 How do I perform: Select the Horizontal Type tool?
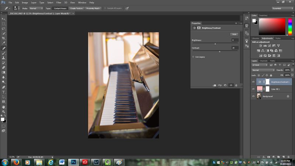tap(4, 92)
